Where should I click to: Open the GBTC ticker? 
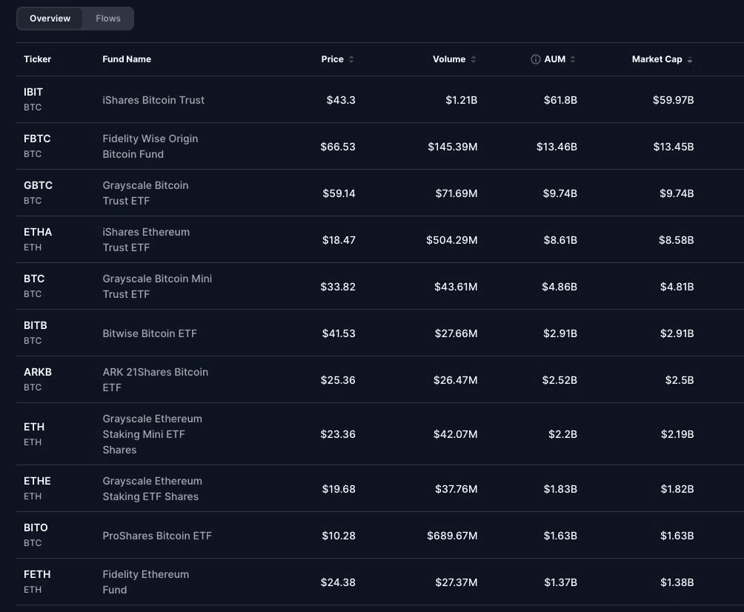tap(38, 185)
